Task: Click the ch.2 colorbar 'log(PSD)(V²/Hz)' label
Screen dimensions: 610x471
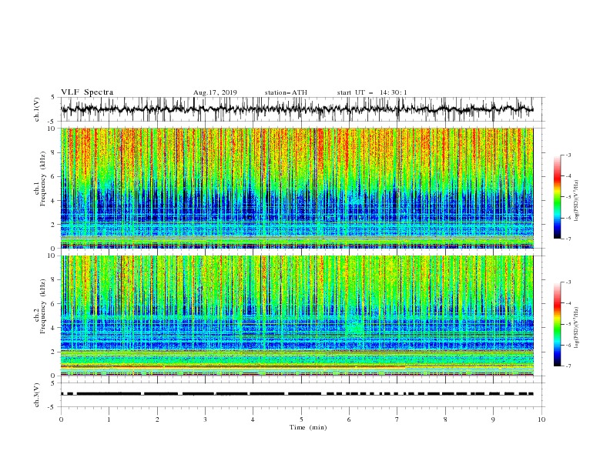Action: pos(577,327)
